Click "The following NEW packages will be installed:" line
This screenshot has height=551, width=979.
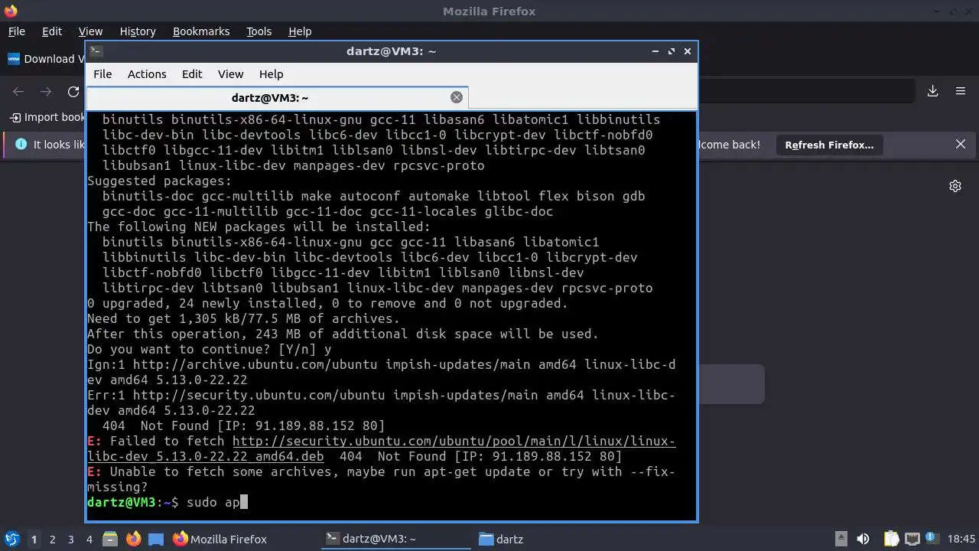coord(259,227)
